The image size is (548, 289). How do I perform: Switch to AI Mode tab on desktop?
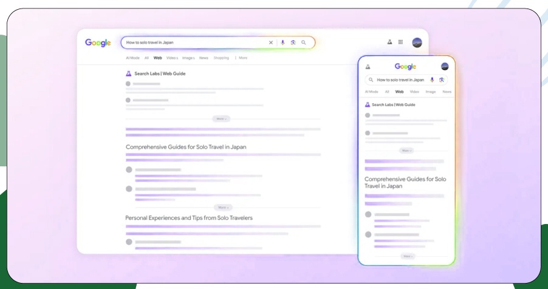pos(132,58)
